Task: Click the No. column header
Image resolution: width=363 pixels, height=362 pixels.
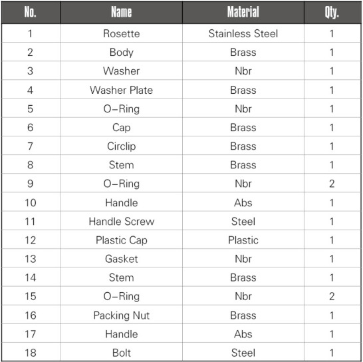Action: pos(31,12)
